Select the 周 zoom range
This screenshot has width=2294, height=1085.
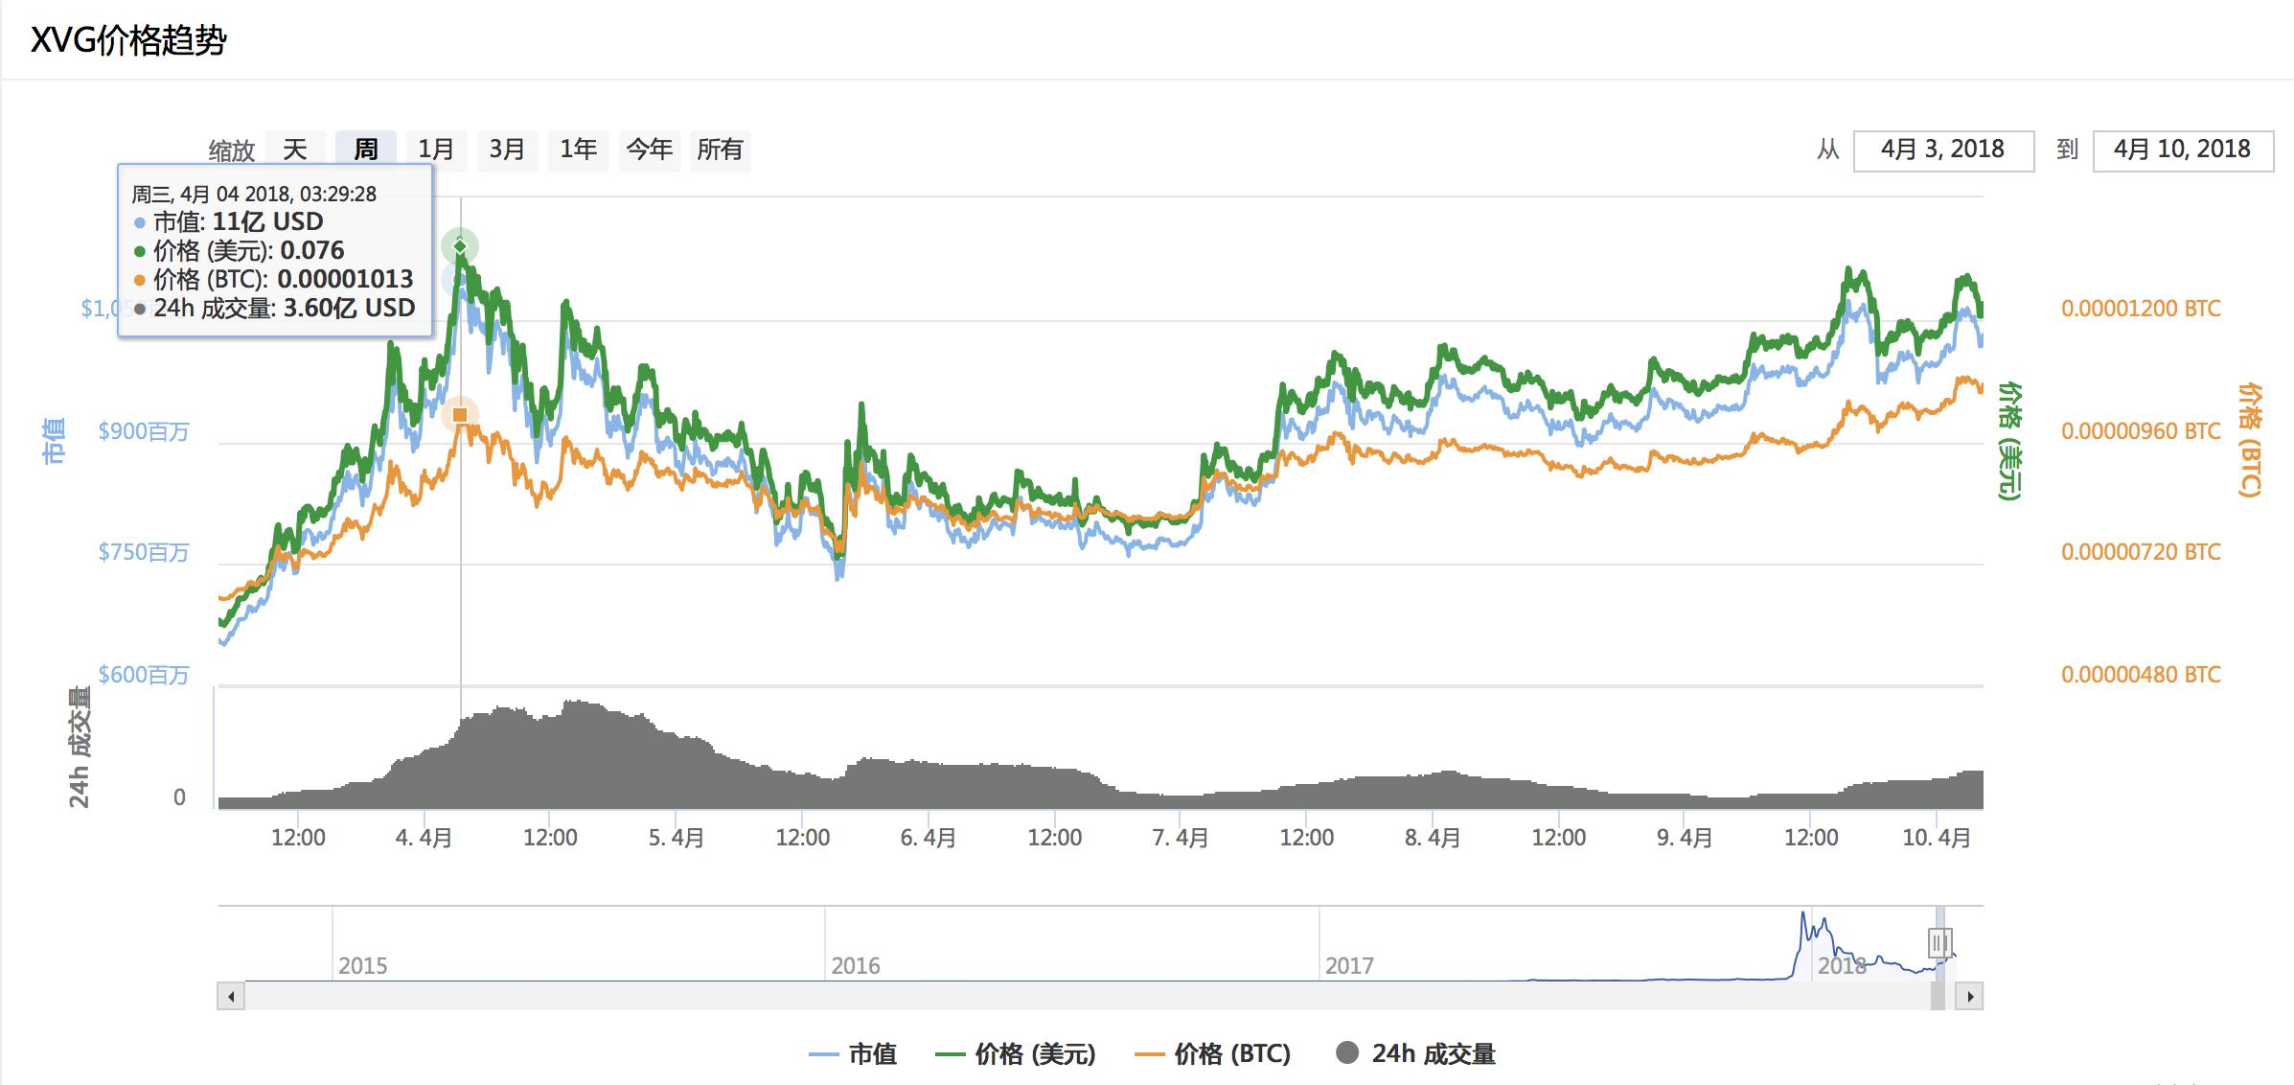click(x=365, y=150)
